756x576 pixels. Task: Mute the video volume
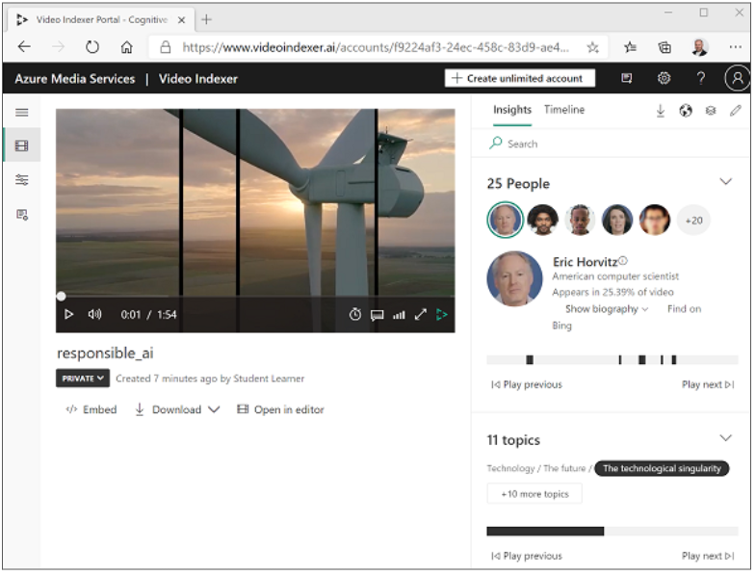click(94, 316)
